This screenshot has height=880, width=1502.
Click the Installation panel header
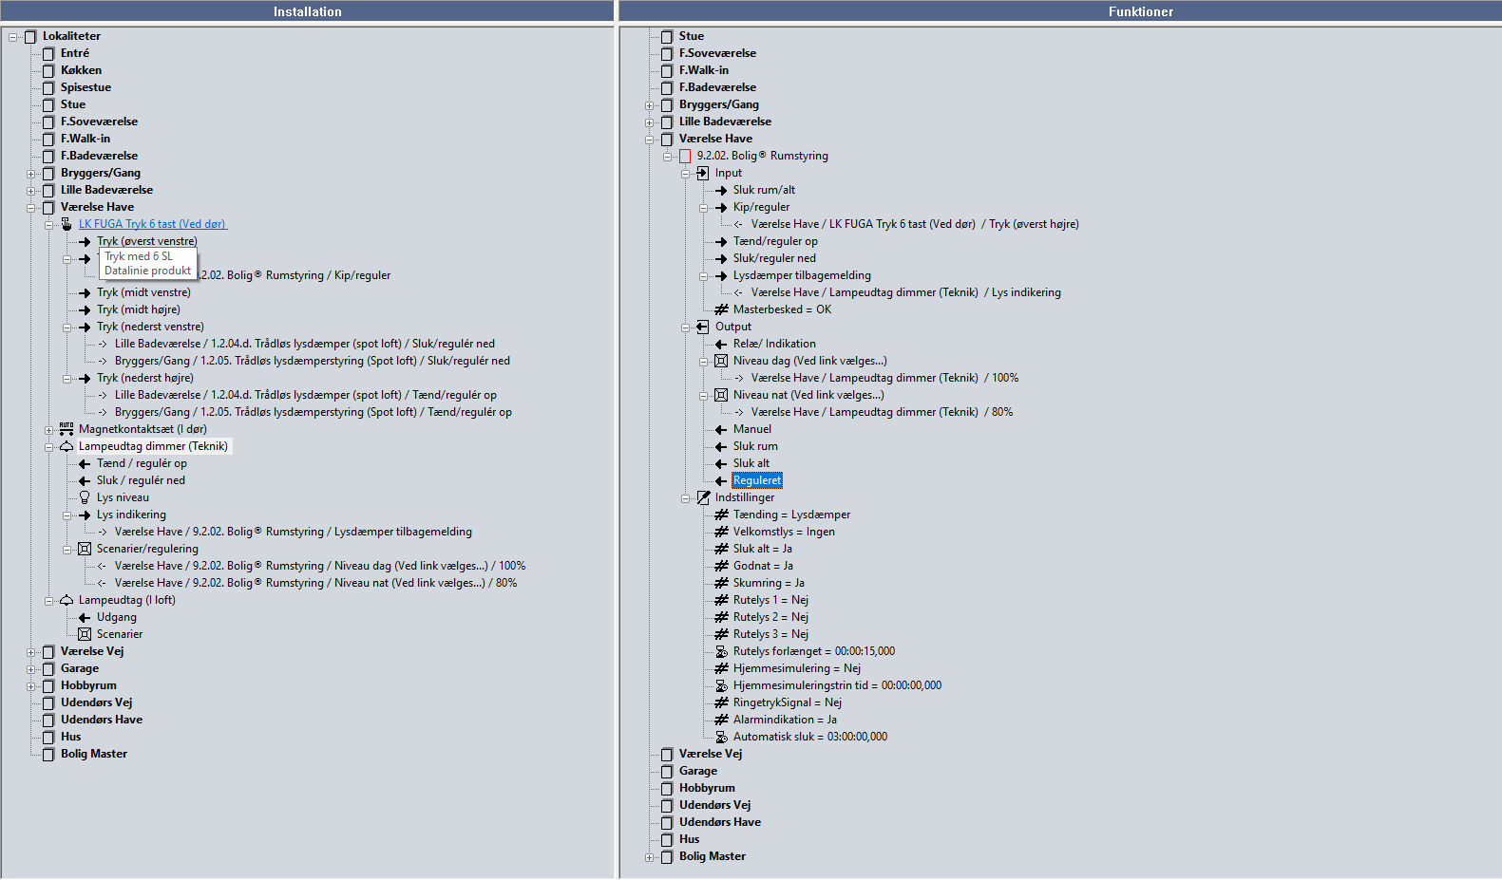point(307,11)
